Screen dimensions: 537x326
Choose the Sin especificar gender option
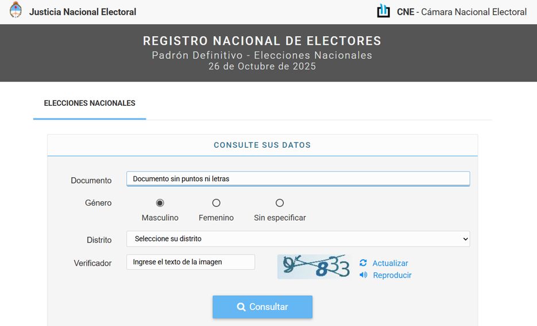[280, 203]
